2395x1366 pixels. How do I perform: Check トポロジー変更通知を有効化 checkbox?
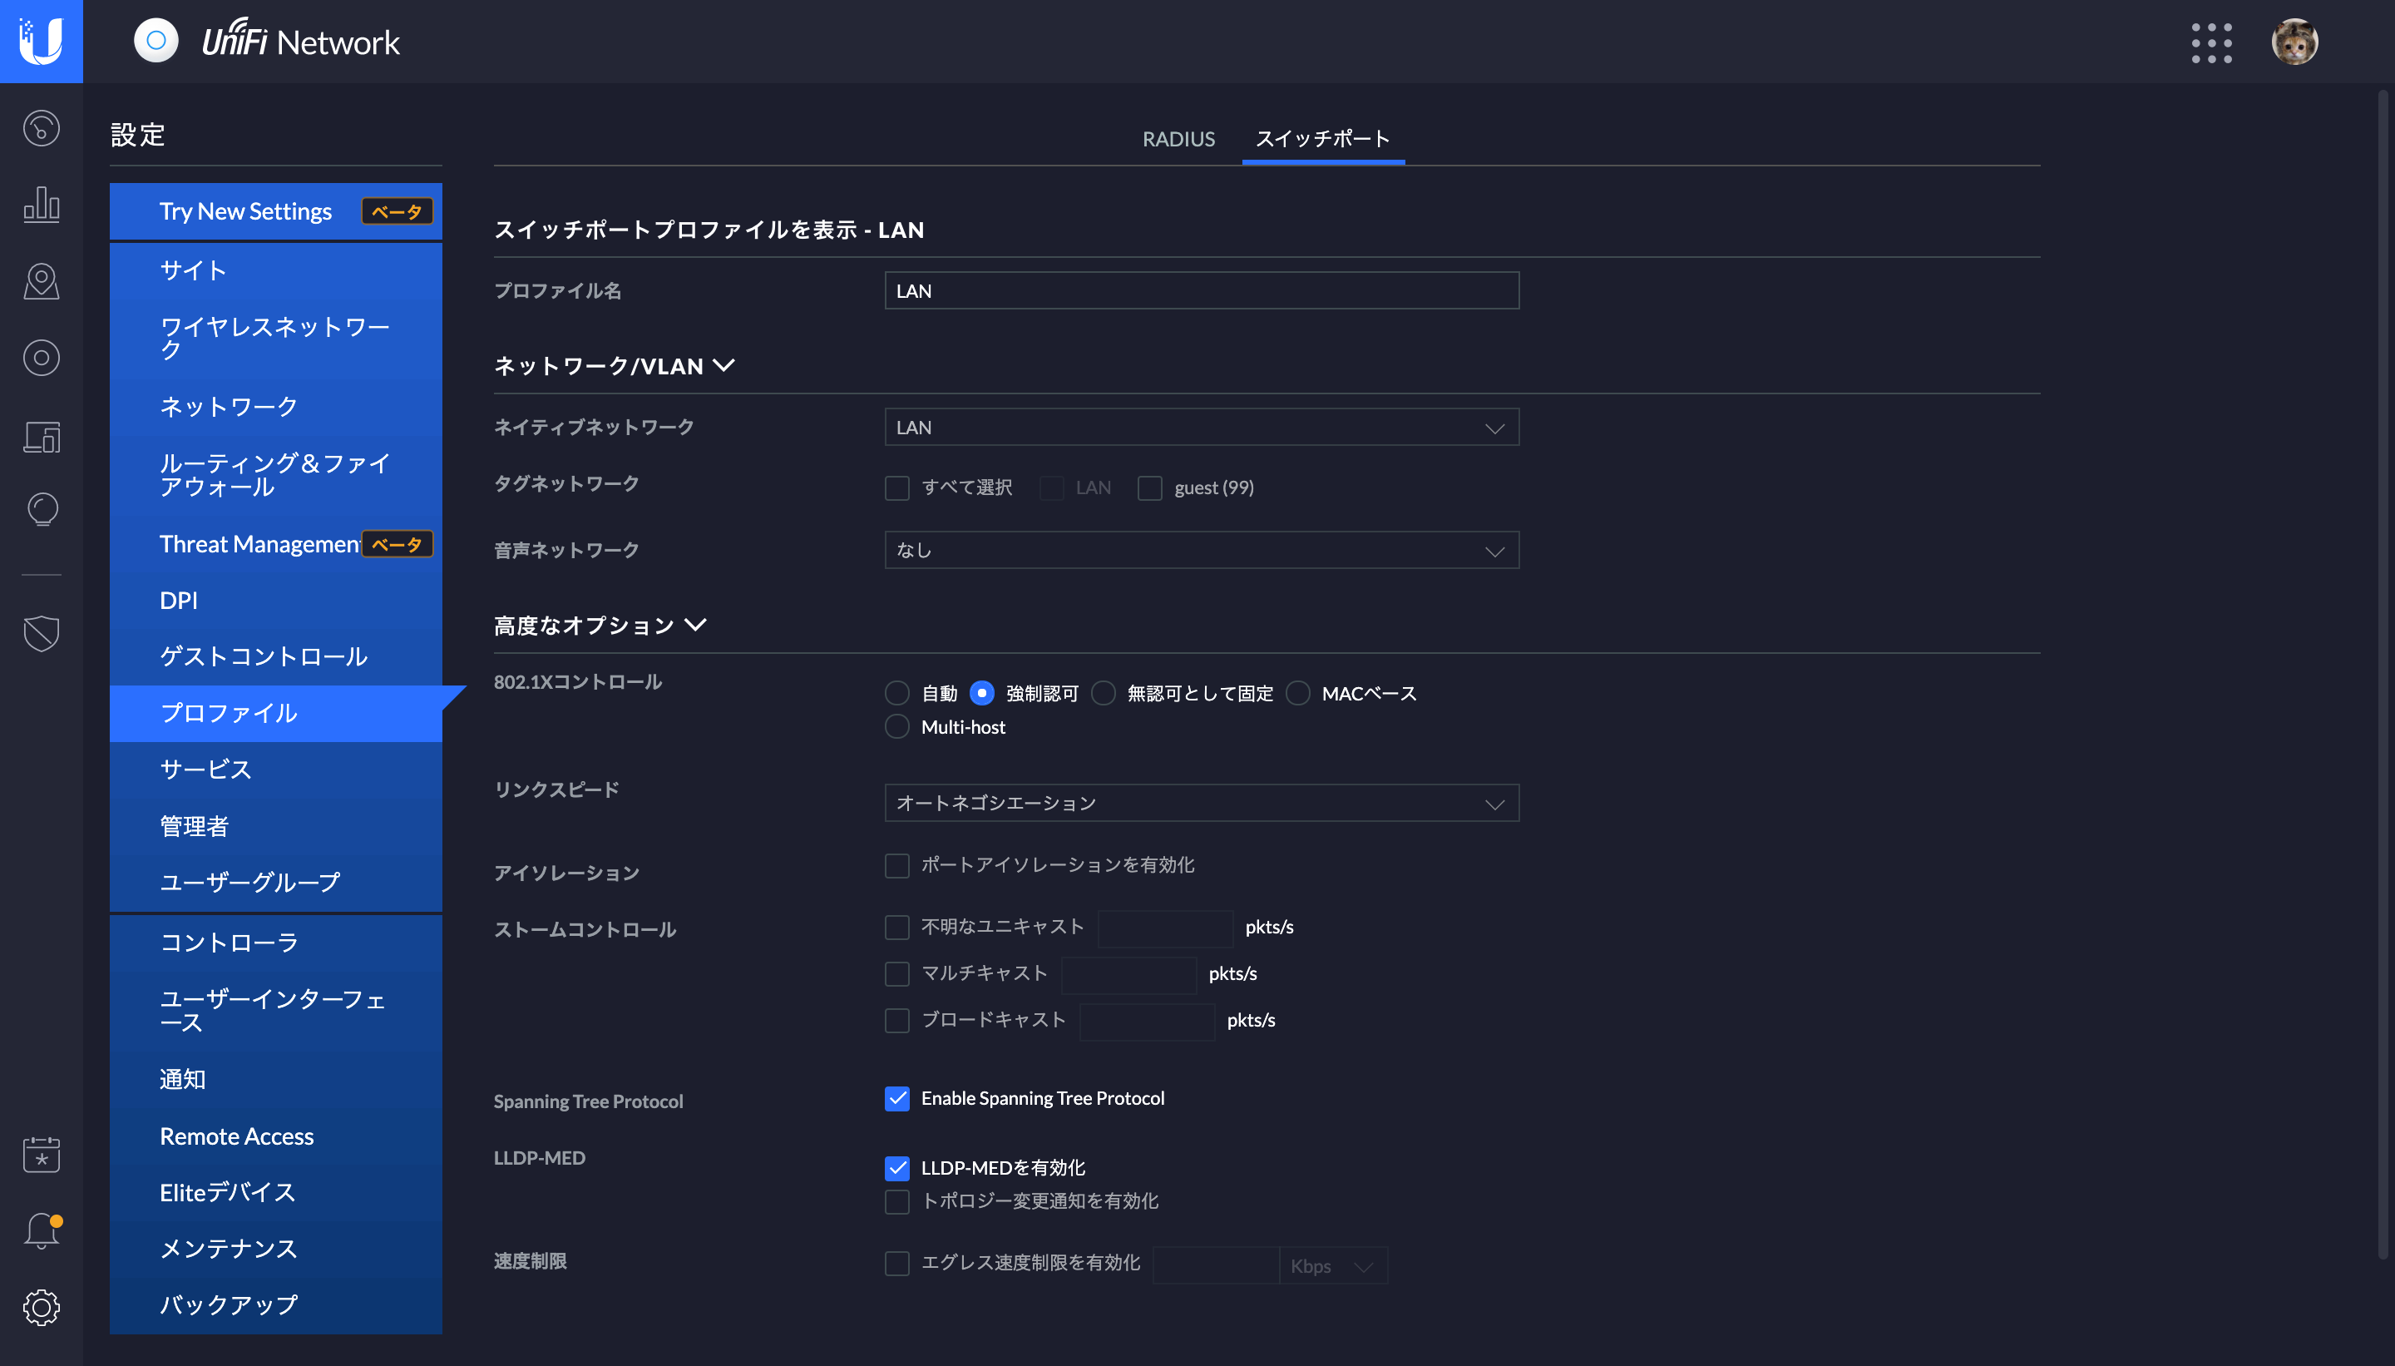(x=896, y=1202)
